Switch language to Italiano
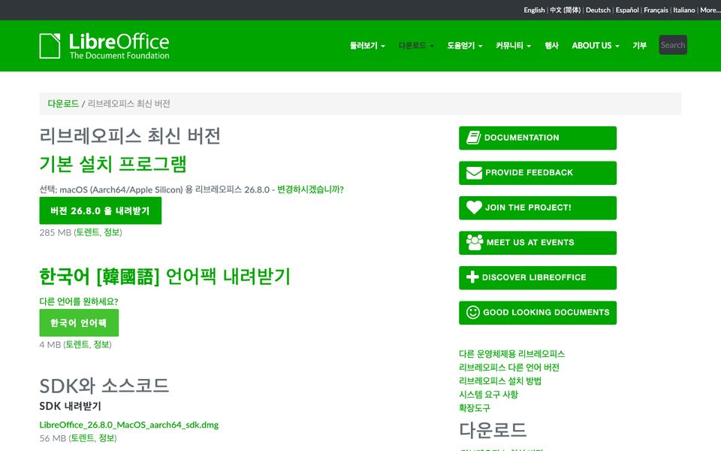The height and width of the screenshot is (451, 721). pyautogui.click(x=683, y=10)
